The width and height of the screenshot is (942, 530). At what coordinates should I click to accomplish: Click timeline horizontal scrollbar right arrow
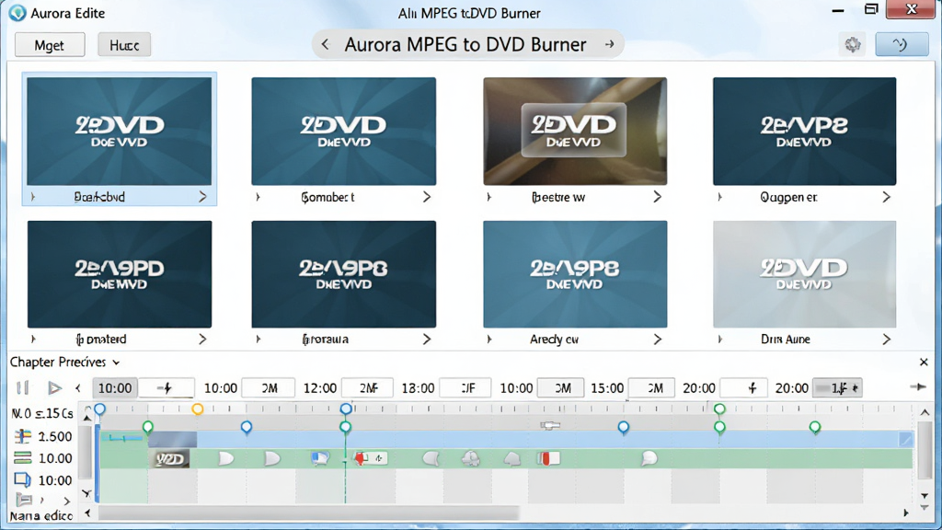point(906,513)
